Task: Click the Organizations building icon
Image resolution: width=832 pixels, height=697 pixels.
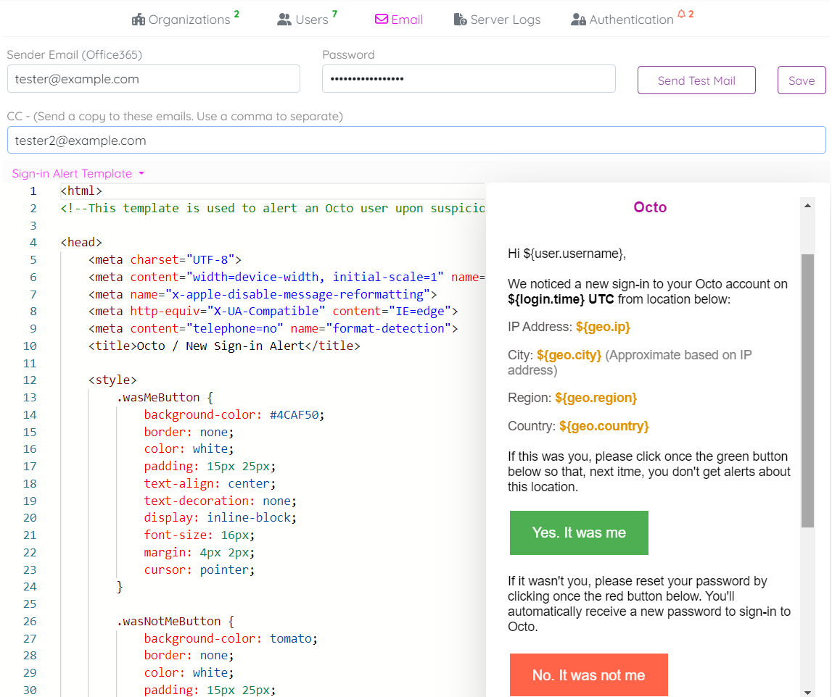Action: coord(139,20)
